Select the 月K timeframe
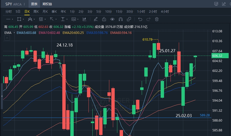The image size is (231, 136). coord(45,12)
